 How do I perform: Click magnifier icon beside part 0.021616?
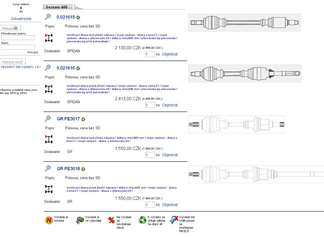[48, 68]
